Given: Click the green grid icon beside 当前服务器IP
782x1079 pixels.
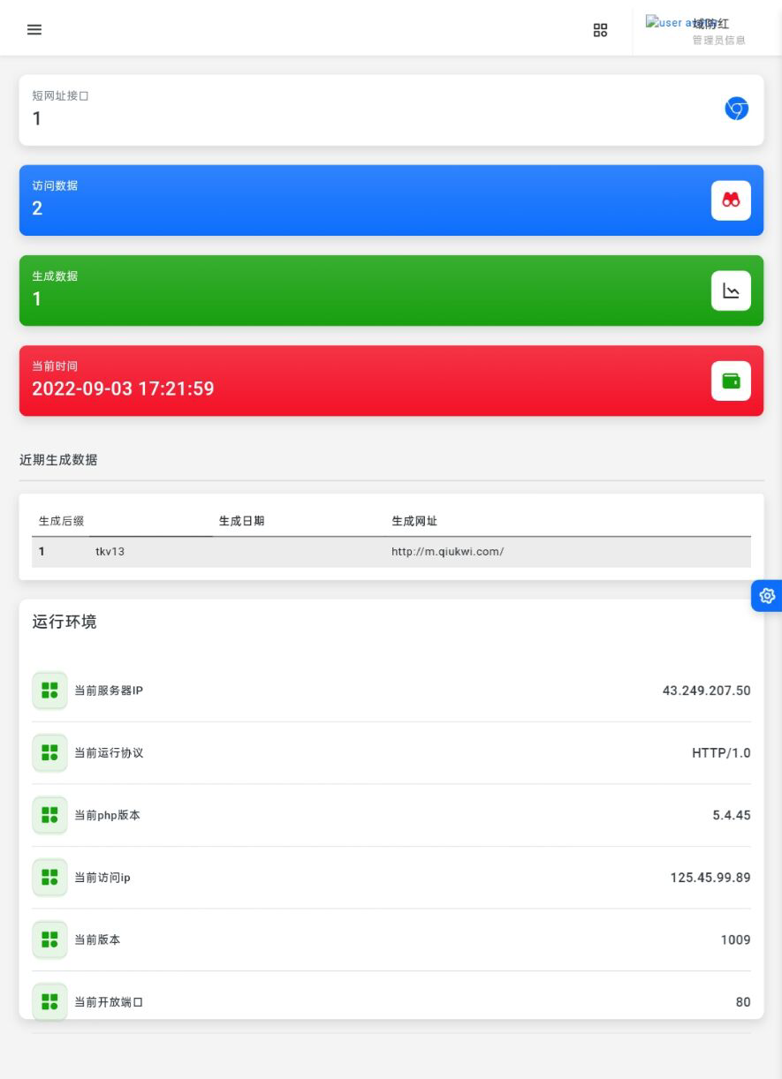Looking at the screenshot, I should tap(49, 690).
